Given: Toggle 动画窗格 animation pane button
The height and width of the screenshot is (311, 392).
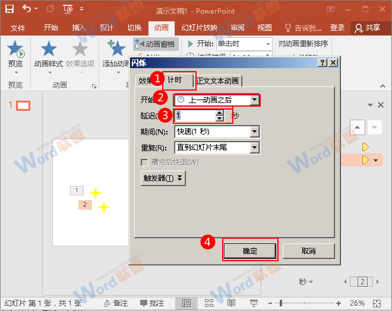Looking at the screenshot, I should pos(155,44).
